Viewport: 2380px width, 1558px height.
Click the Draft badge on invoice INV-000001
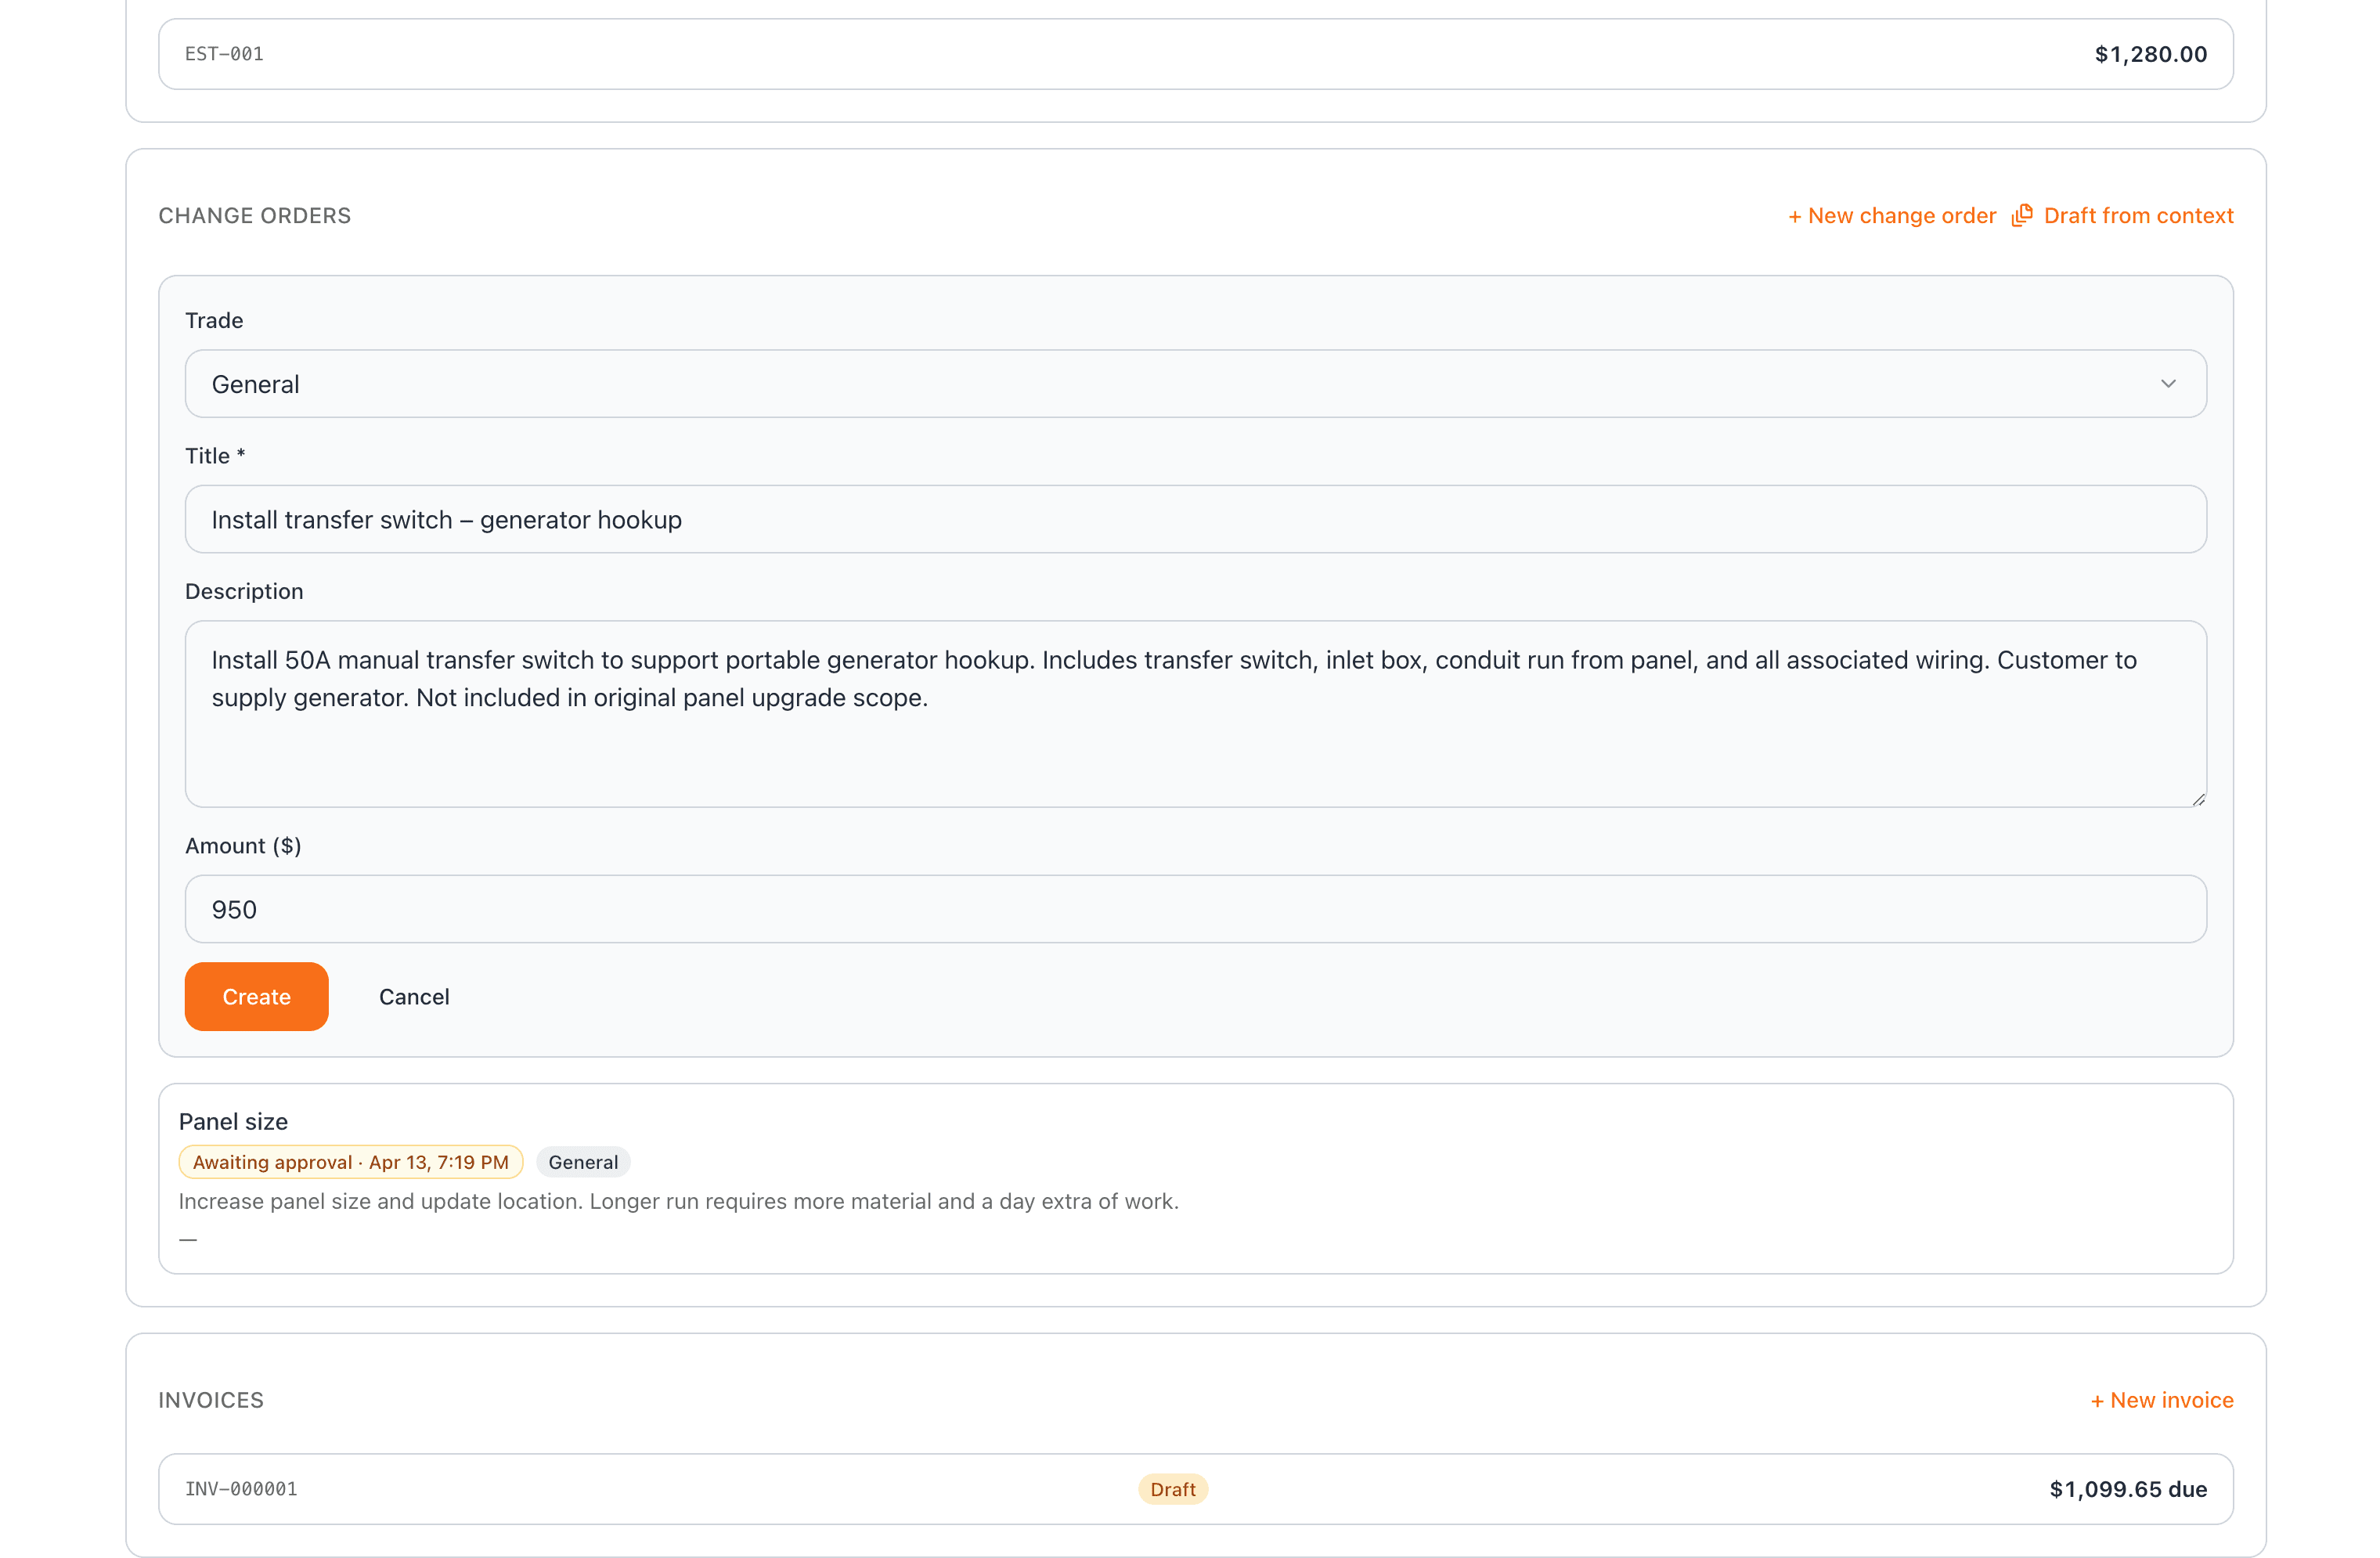[1172, 1489]
